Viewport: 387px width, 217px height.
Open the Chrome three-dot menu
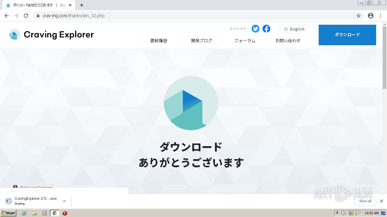click(381, 16)
